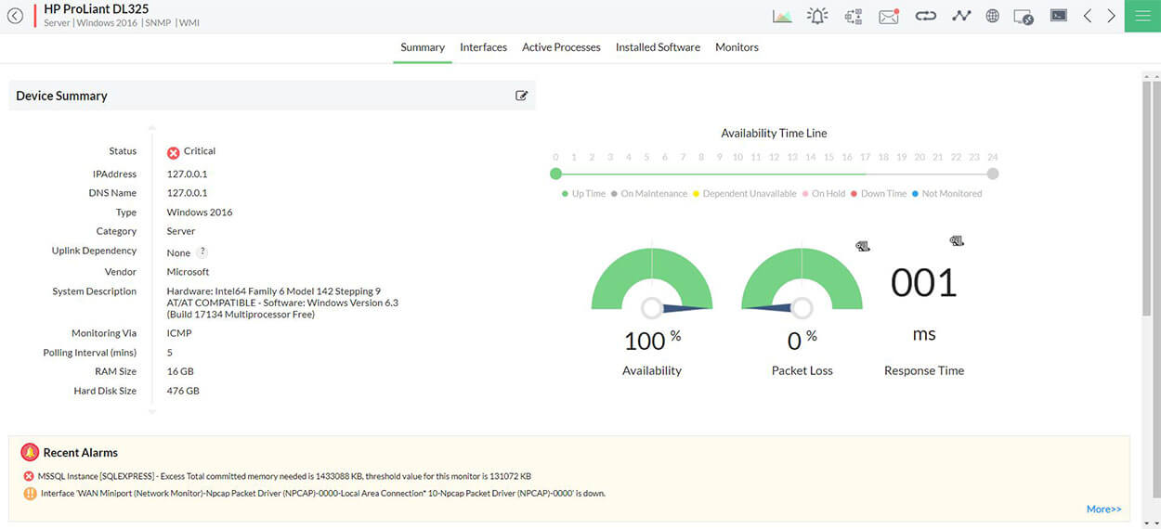Open the Installed Software tab
Screen dimensions: 1161x529
coord(658,47)
